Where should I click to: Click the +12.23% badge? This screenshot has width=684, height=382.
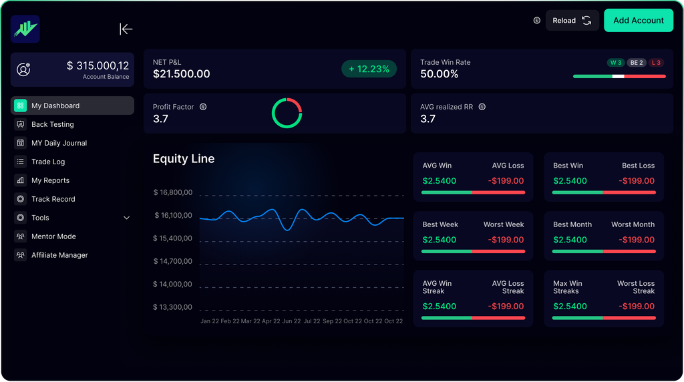coord(369,69)
